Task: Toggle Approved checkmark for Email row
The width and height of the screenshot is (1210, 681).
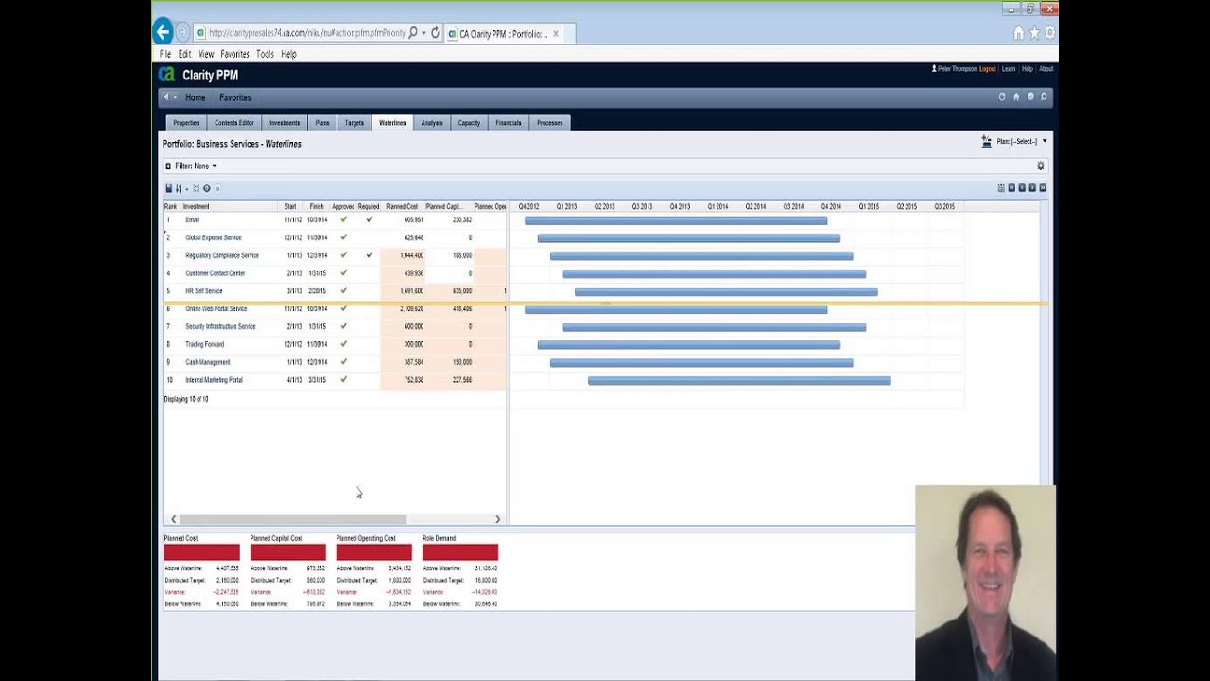Action: click(343, 219)
